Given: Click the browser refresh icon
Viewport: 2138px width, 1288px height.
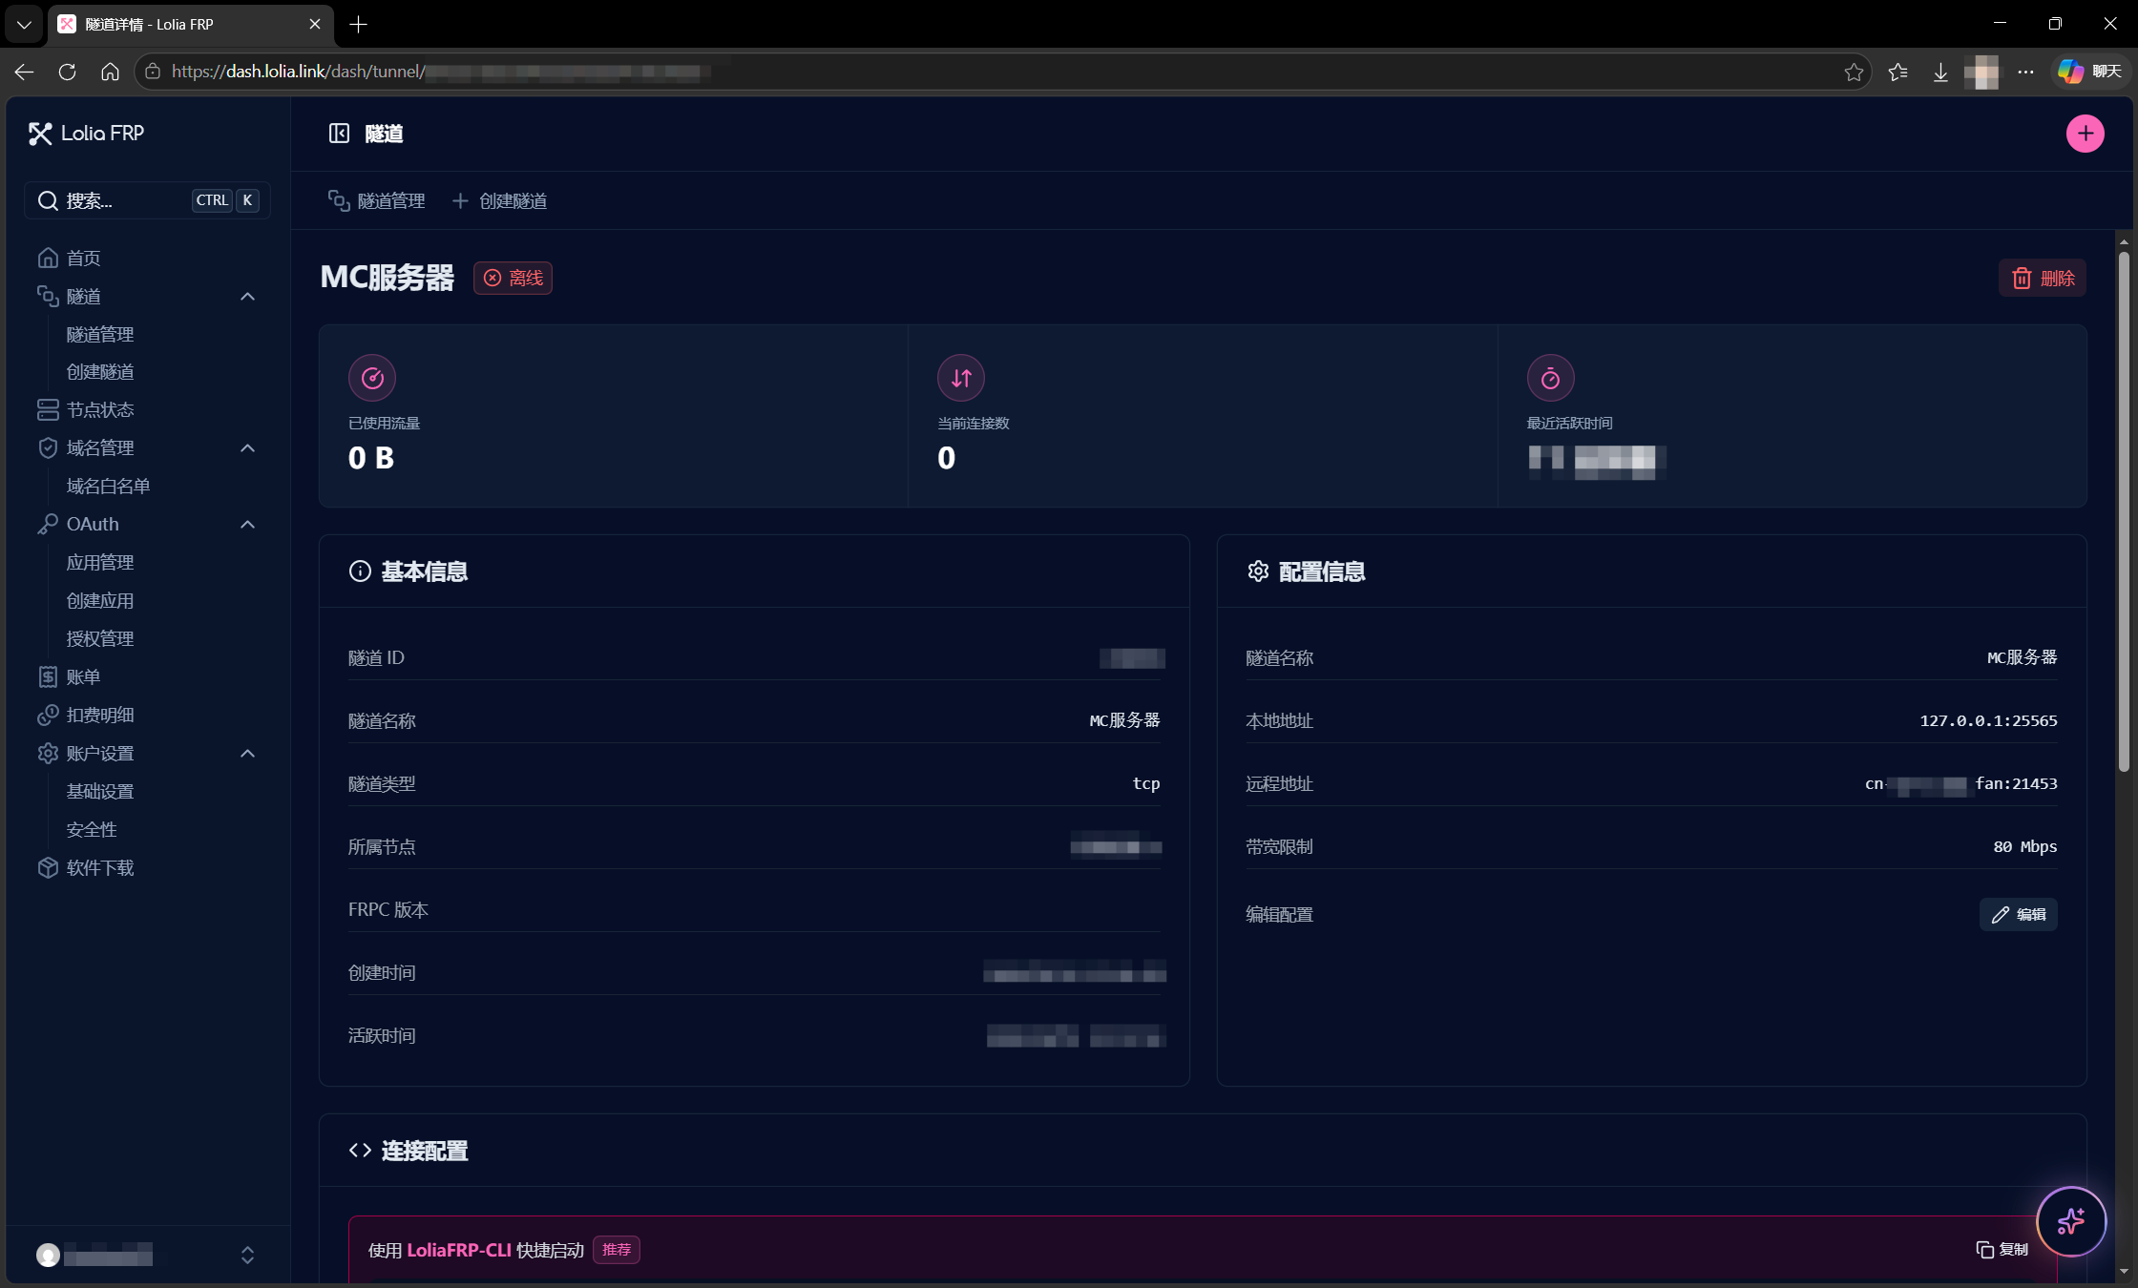Looking at the screenshot, I should [x=67, y=72].
